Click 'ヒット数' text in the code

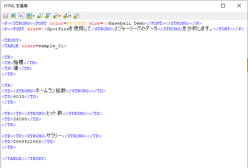[x=55, y=113]
